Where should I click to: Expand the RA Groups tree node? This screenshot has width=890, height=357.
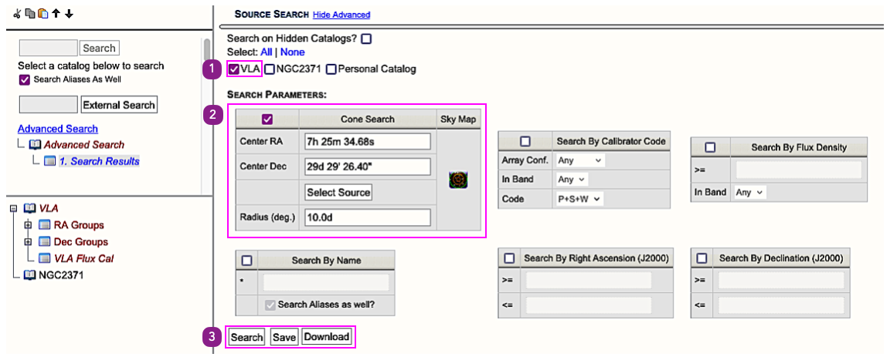tap(29, 225)
